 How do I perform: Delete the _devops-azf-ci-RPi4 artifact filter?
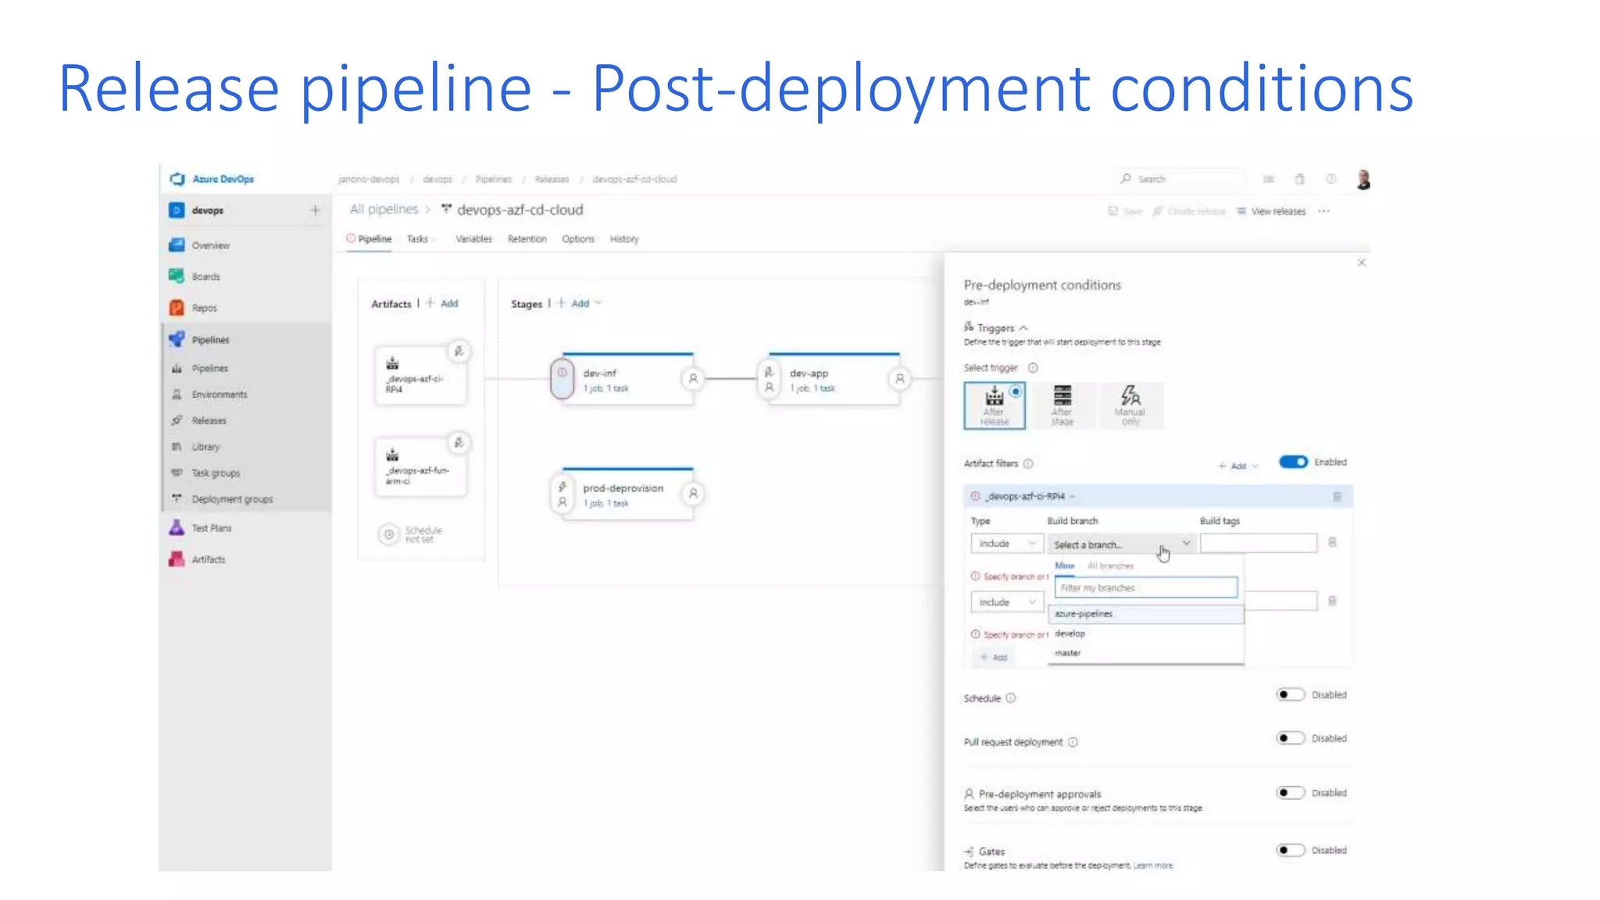point(1337,497)
